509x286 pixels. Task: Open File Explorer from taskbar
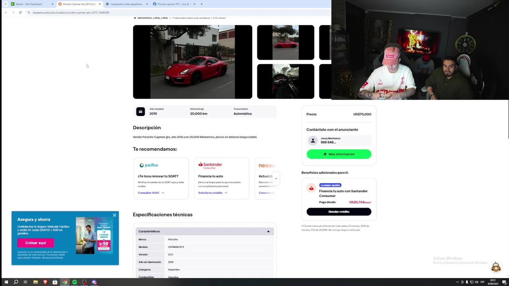35,282
